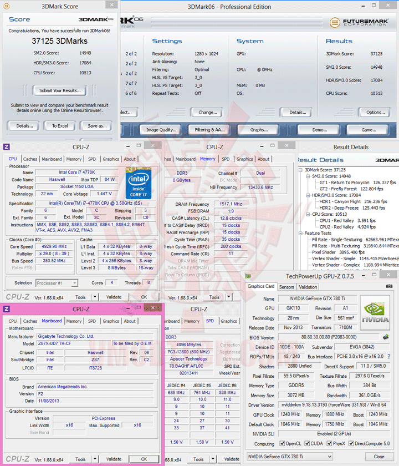Click the Bus Interface question mark in GPU-Z
The image size is (399, 466).
[389, 356]
